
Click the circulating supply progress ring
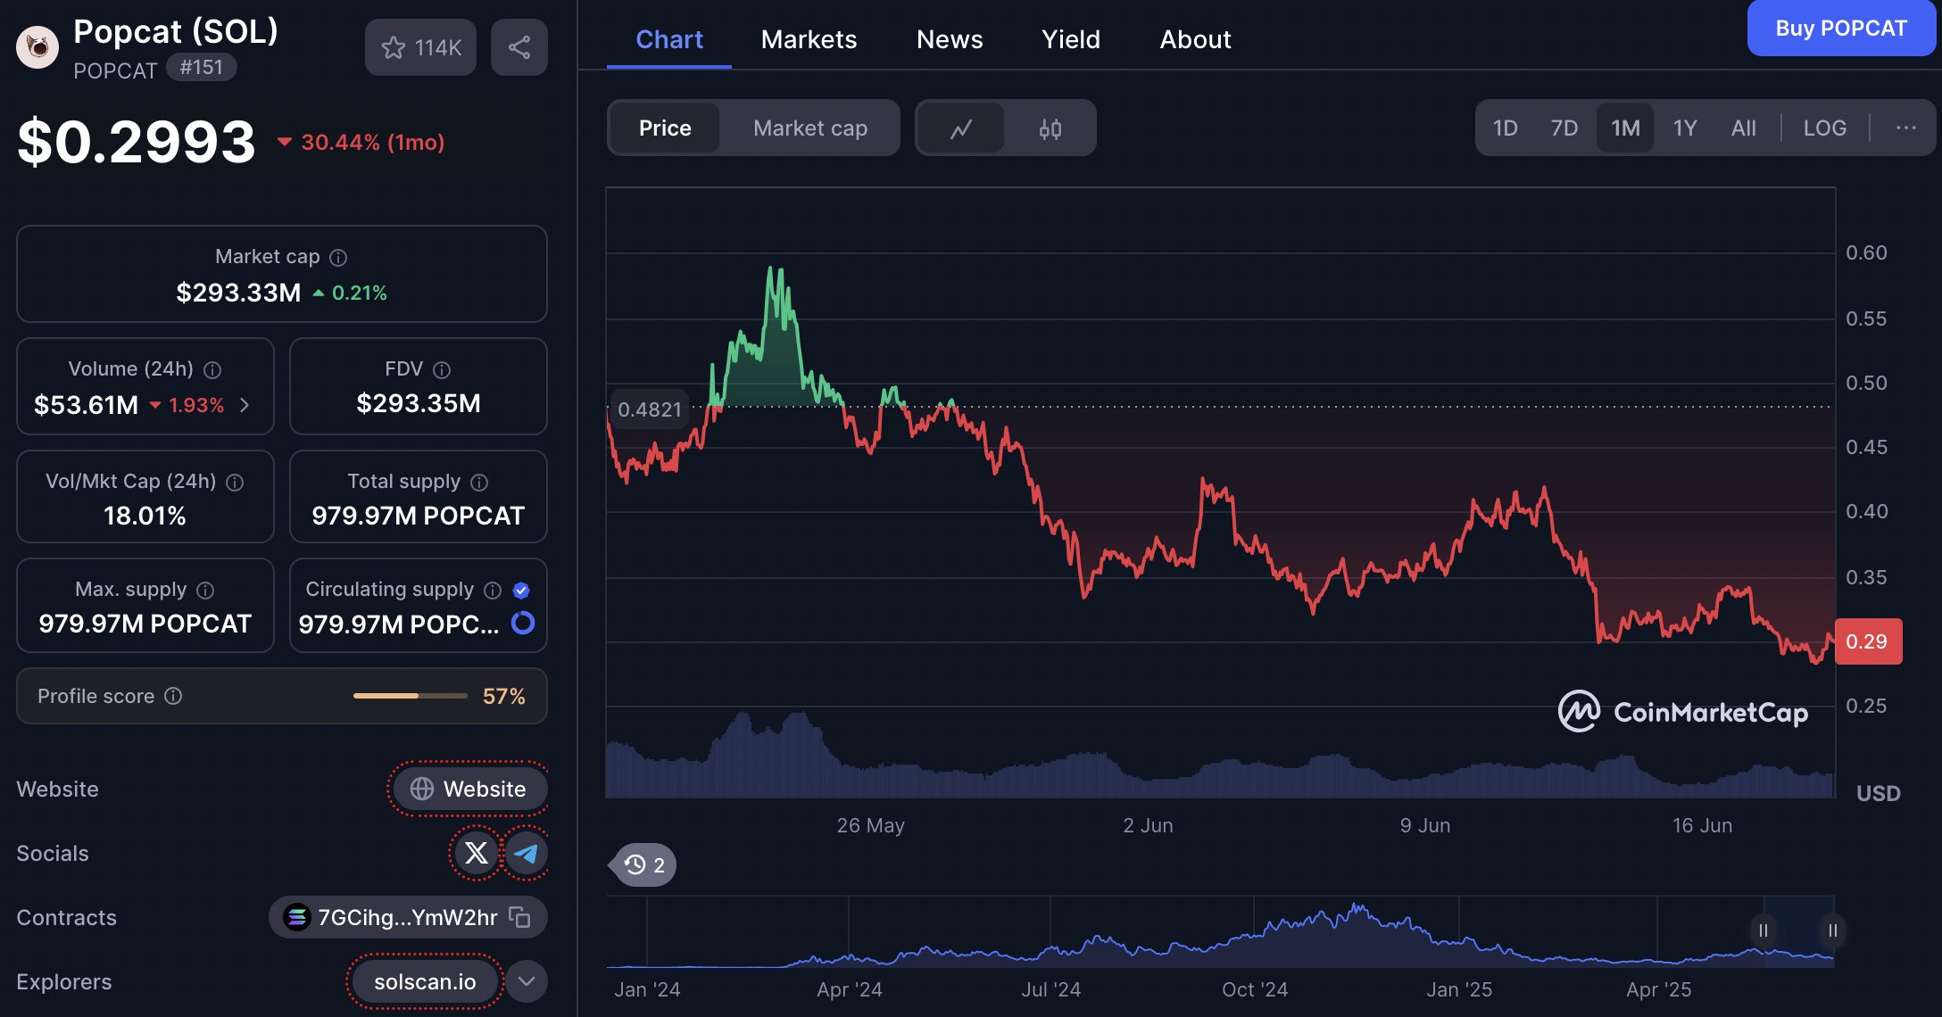click(x=523, y=623)
